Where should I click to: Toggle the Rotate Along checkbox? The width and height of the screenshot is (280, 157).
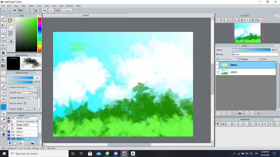tap(25, 103)
